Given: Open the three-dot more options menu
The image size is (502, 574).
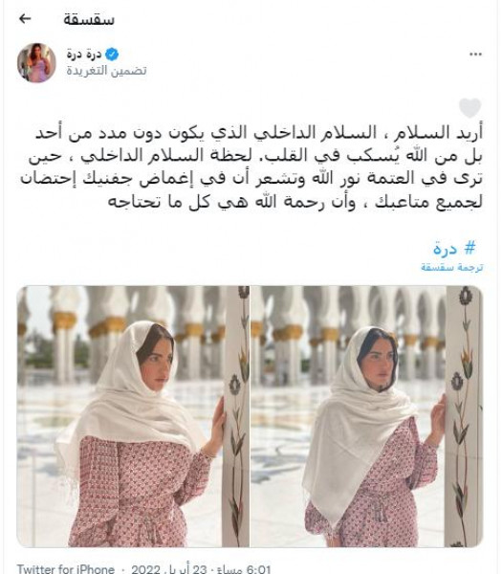Looking at the screenshot, I should pyautogui.click(x=475, y=55).
